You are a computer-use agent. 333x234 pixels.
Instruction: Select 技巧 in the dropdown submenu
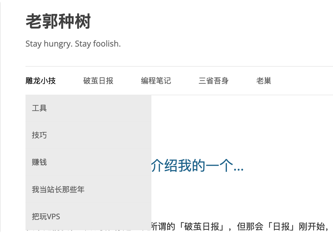pyautogui.click(x=88, y=135)
